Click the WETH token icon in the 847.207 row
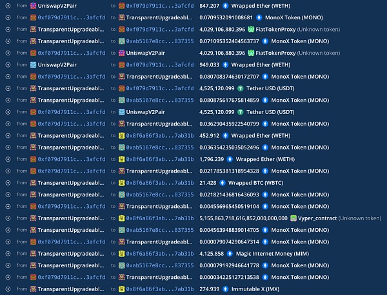 (225, 6)
